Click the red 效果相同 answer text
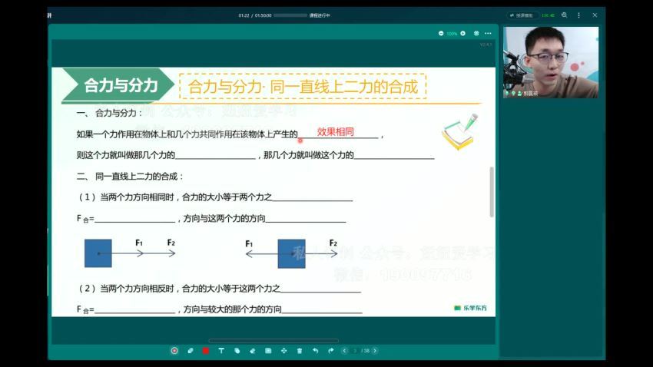This screenshot has width=653, height=367. coord(335,132)
